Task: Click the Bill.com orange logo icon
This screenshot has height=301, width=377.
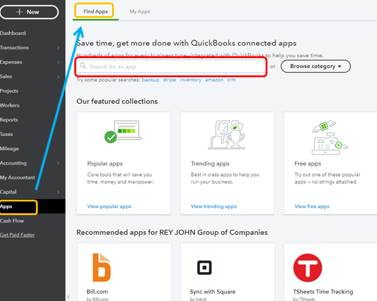Action: tap(102, 268)
